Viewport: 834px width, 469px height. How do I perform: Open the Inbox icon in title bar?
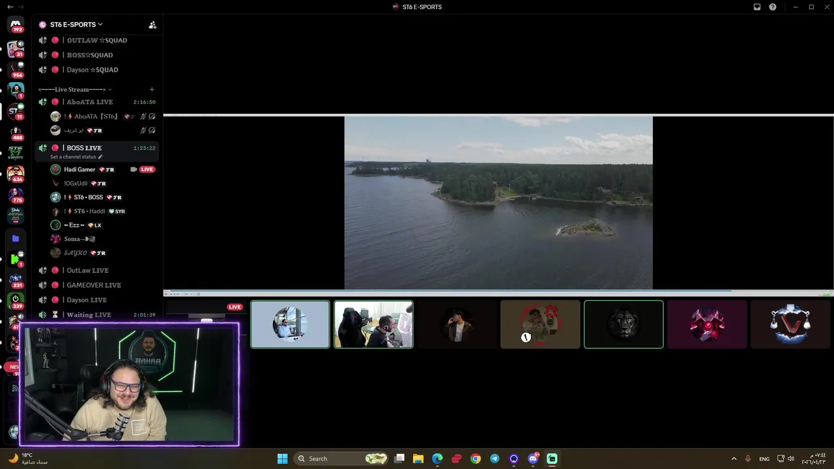[x=757, y=7]
